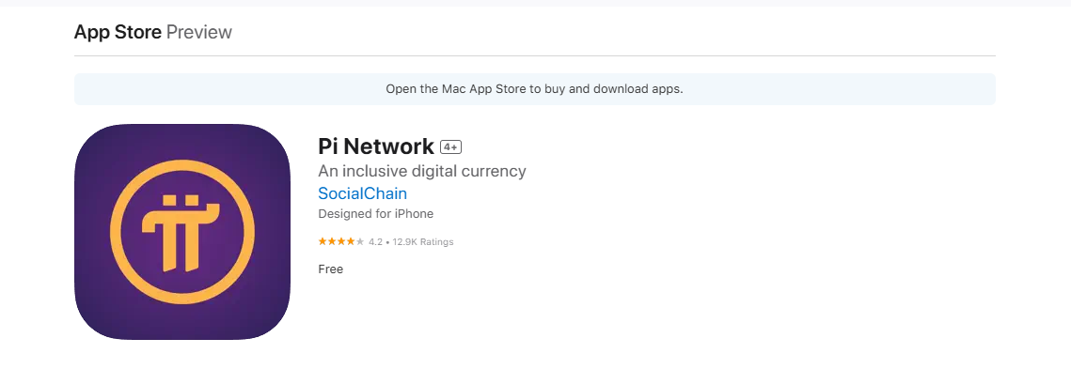Click the orange pi symbol in the app icon

[182, 232]
